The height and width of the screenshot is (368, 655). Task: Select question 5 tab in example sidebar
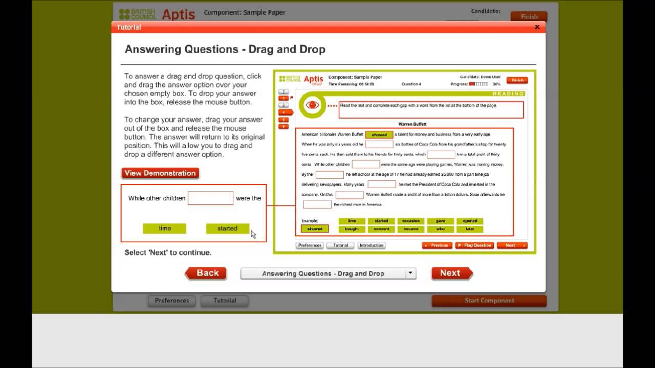[283, 120]
